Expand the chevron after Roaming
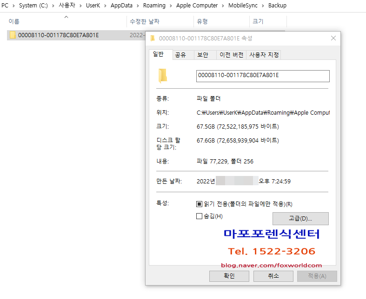Image resolution: width=366 pixels, height=299 pixels. click(x=171, y=6)
